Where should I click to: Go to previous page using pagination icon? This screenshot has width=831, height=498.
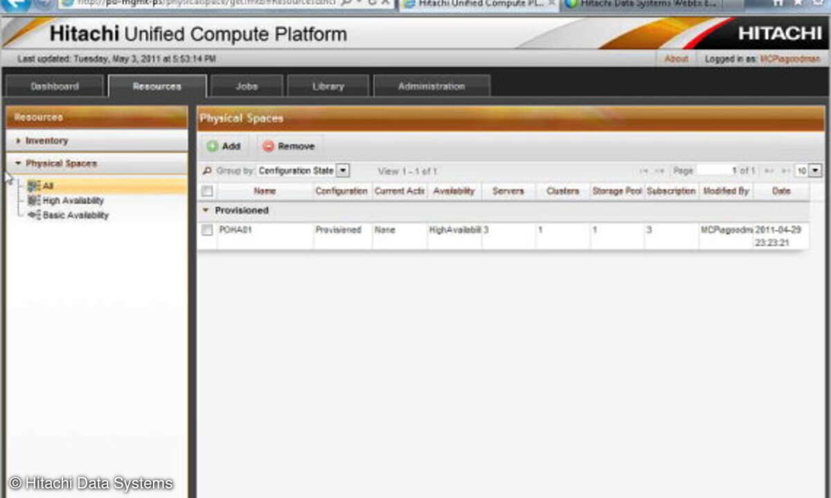[x=659, y=171]
